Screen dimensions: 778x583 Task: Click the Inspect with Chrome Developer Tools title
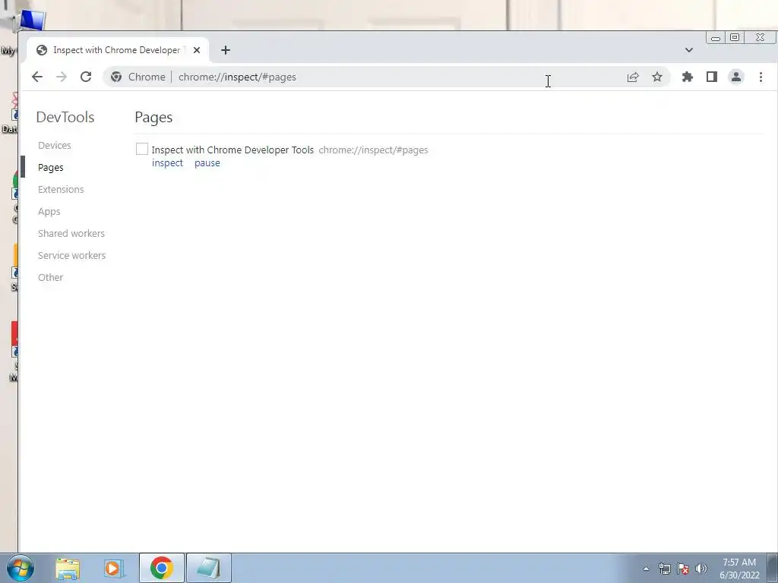[x=232, y=150]
